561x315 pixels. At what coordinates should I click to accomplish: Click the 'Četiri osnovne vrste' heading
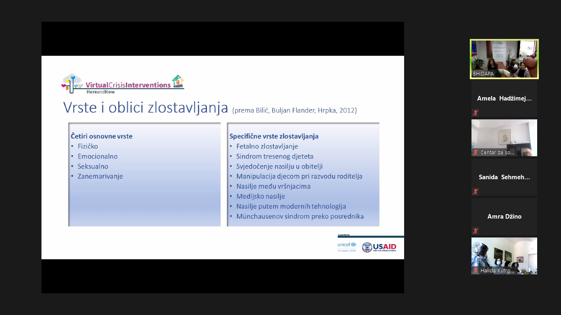point(101,136)
